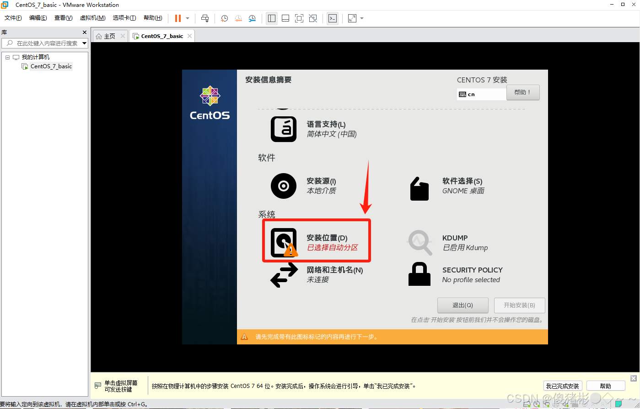This screenshot has height=409, width=640.
Task: Click the 退出(Q) quit button
Action: tap(463, 305)
